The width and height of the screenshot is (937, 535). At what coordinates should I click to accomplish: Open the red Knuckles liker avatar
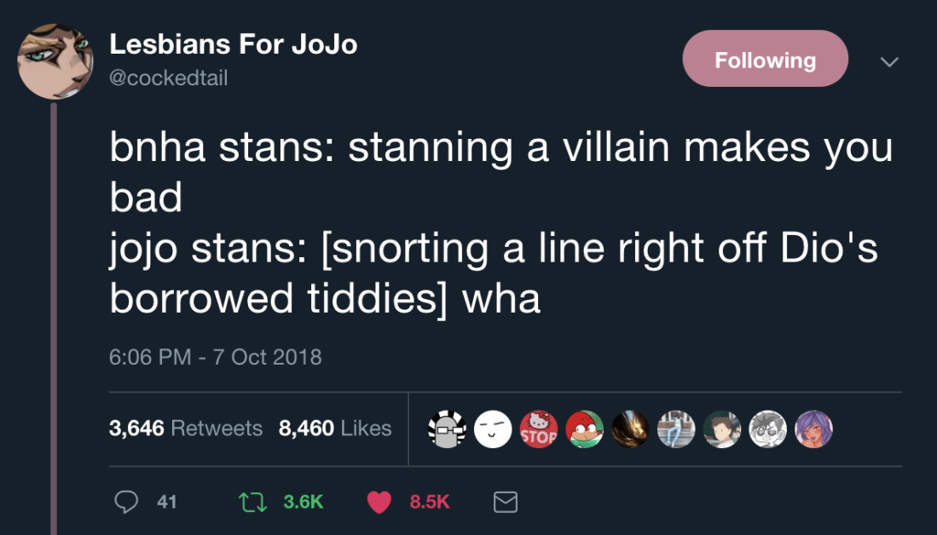tap(584, 429)
